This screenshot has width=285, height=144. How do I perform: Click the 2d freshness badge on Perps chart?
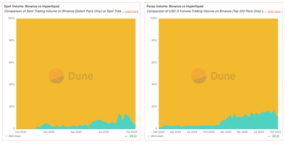tap(276, 136)
